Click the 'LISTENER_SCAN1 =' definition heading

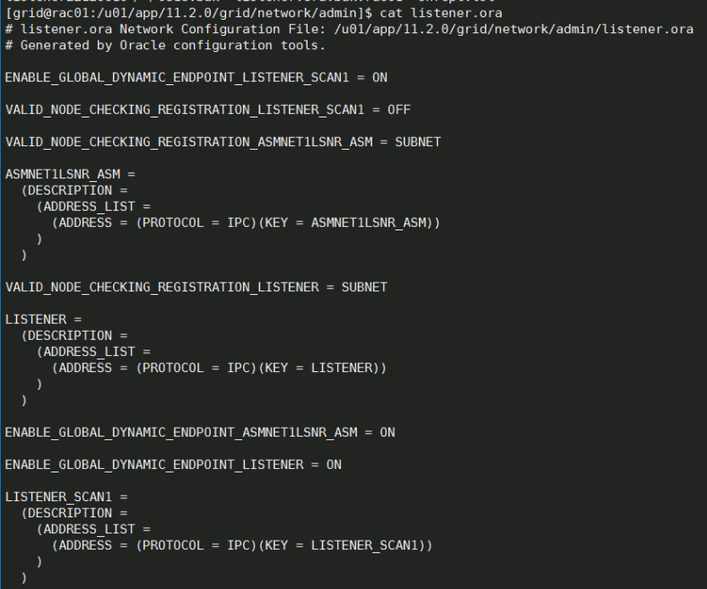pos(66,497)
